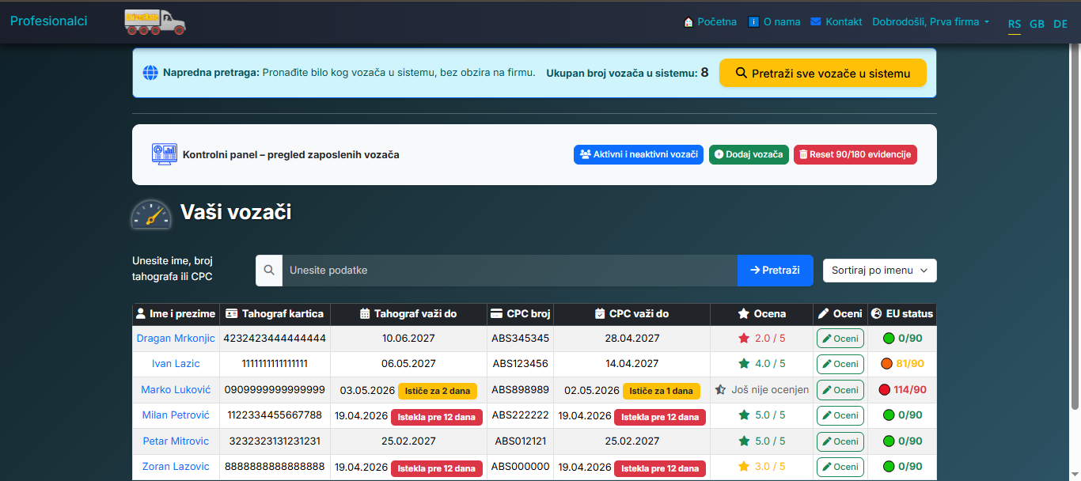Open driver link Dragan Mrkonjic
The image size is (1081, 481).
pos(176,339)
